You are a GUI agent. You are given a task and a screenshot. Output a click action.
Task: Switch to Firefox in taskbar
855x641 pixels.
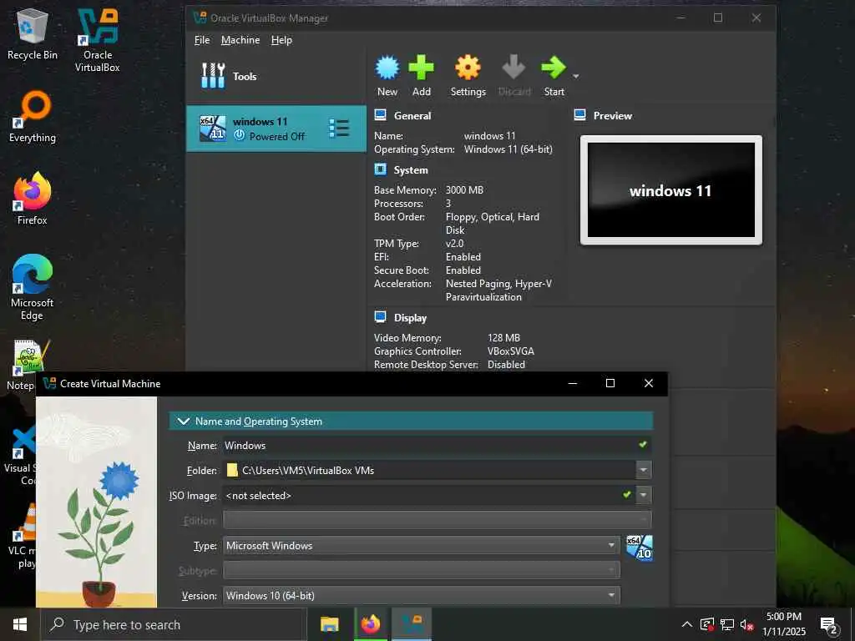point(370,624)
